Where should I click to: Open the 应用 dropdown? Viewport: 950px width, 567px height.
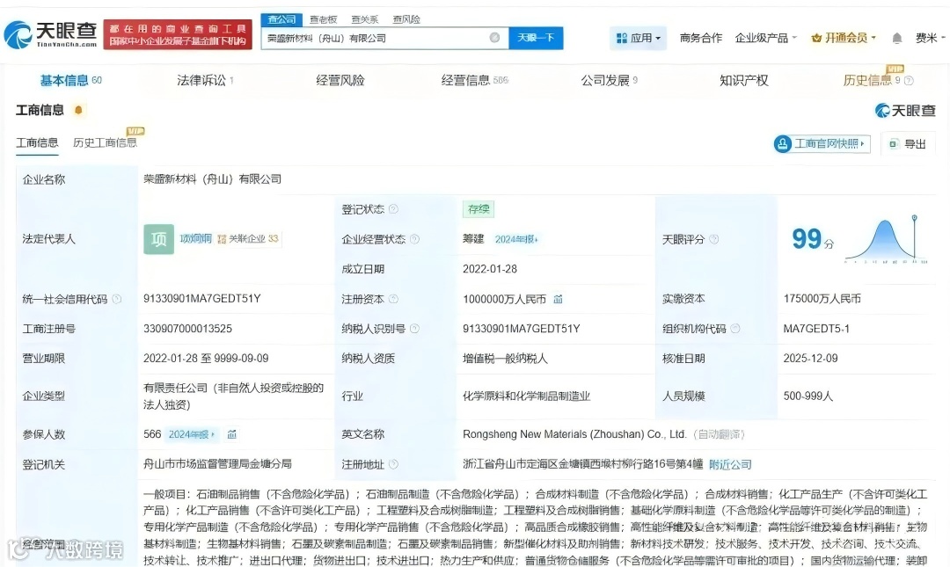[638, 38]
